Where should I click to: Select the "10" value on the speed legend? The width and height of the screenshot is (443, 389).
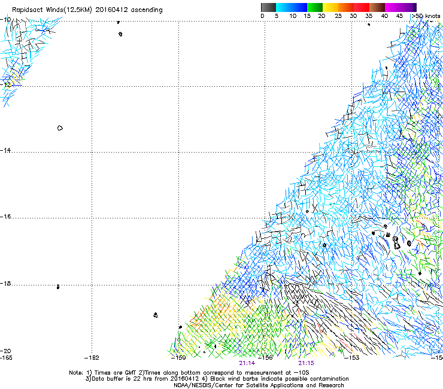pos(293,16)
